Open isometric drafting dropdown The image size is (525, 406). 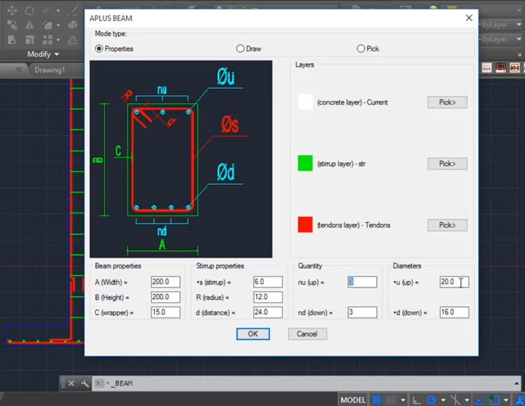pyautogui.click(x=467, y=400)
